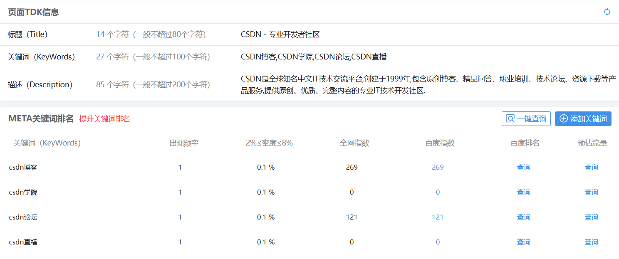619x259 pixels.
Task: Click the 出现频率 column header
Action: tap(184, 143)
